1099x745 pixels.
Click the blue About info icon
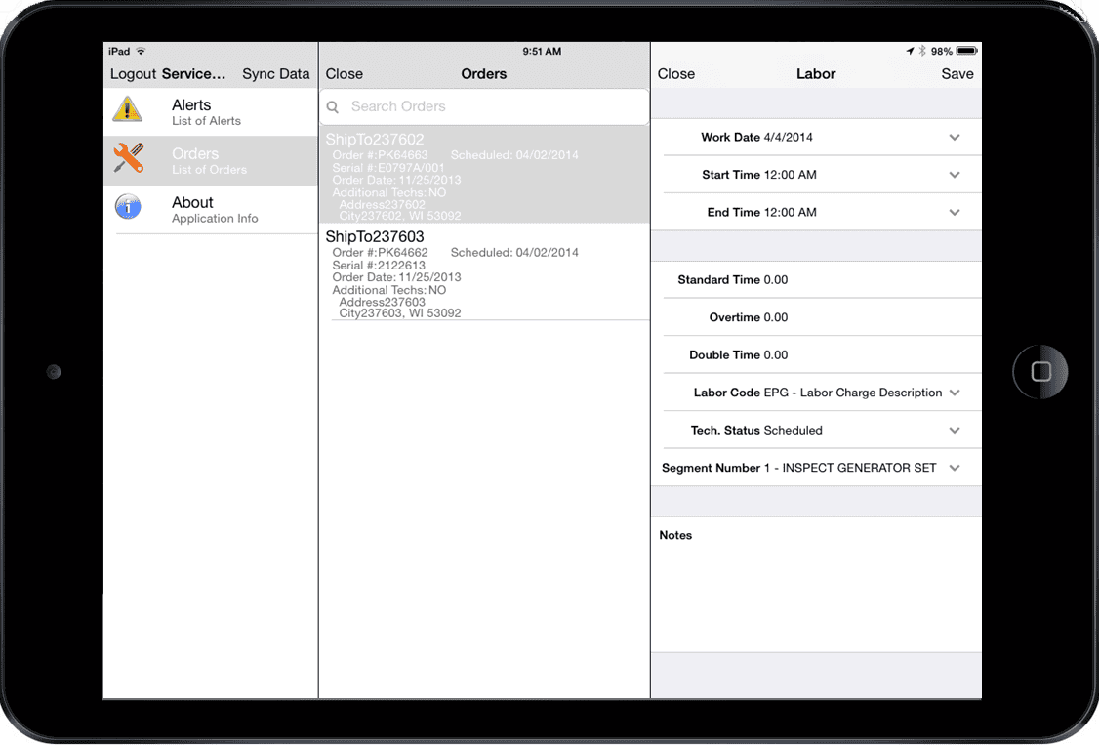(128, 207)
